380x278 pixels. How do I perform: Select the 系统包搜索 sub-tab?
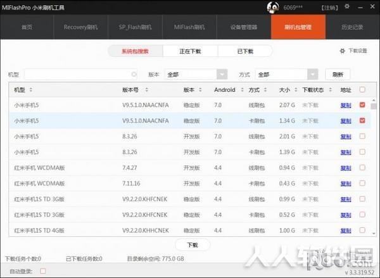point(136,51)
